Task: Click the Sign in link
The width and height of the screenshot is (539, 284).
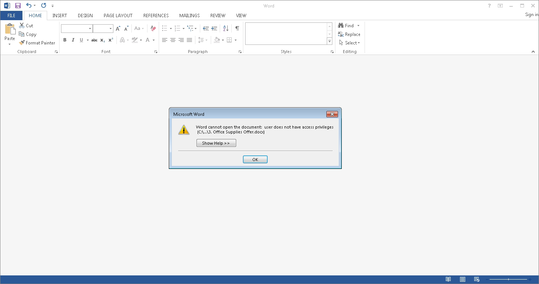Action: 532,15
